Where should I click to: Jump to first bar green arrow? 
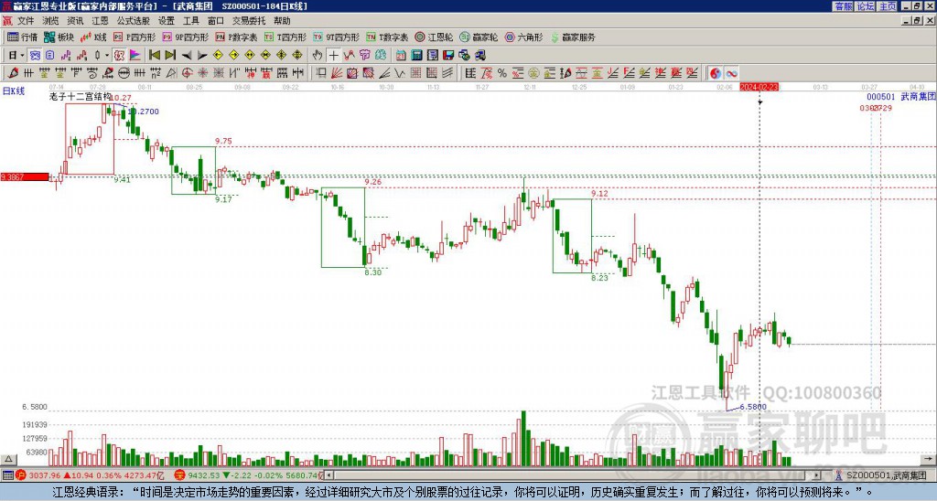[154, 55]
